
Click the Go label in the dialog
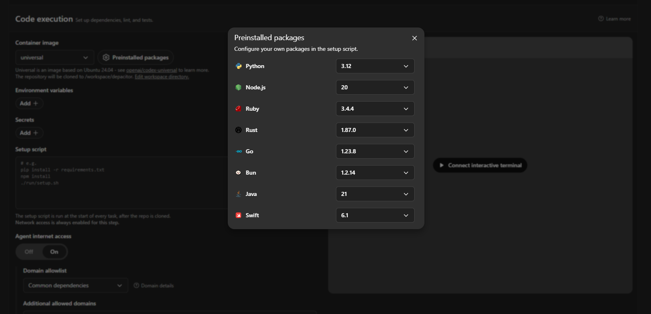[x=250, y=151]
